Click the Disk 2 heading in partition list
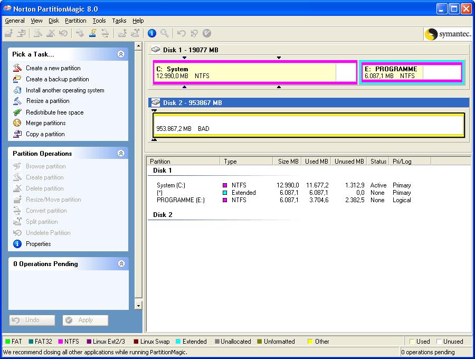 (163, 215)
